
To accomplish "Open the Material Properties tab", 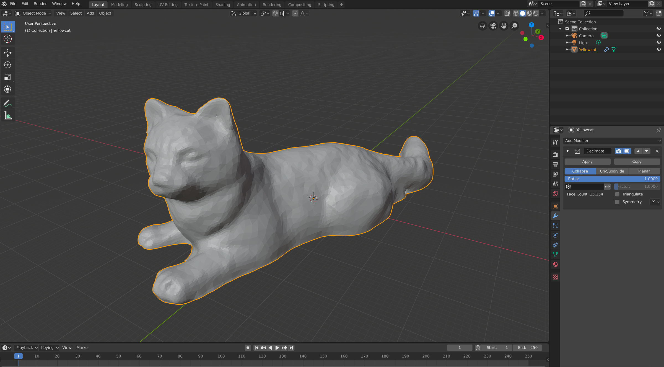I will (555, 265).
